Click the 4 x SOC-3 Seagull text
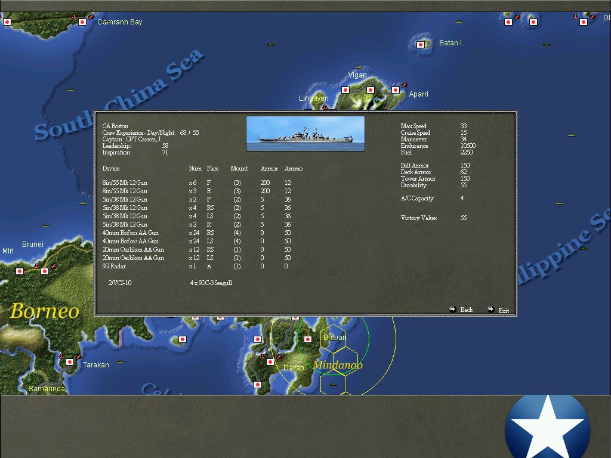The width and height of the screenshot is (611, 458). (211, 283)
